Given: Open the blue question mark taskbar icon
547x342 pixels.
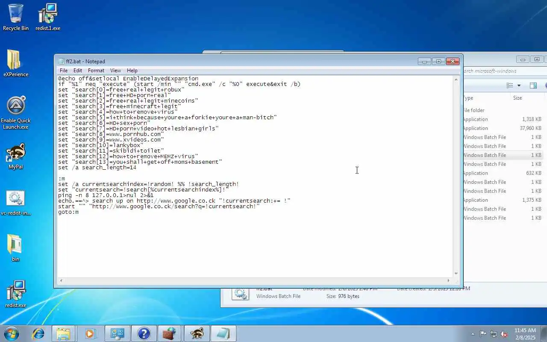Looking at the screenshot, I should (x=144, y=333).
